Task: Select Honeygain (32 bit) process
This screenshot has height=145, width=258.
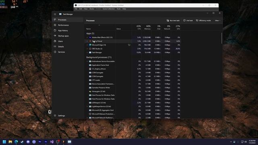Action: coord(133,91)
